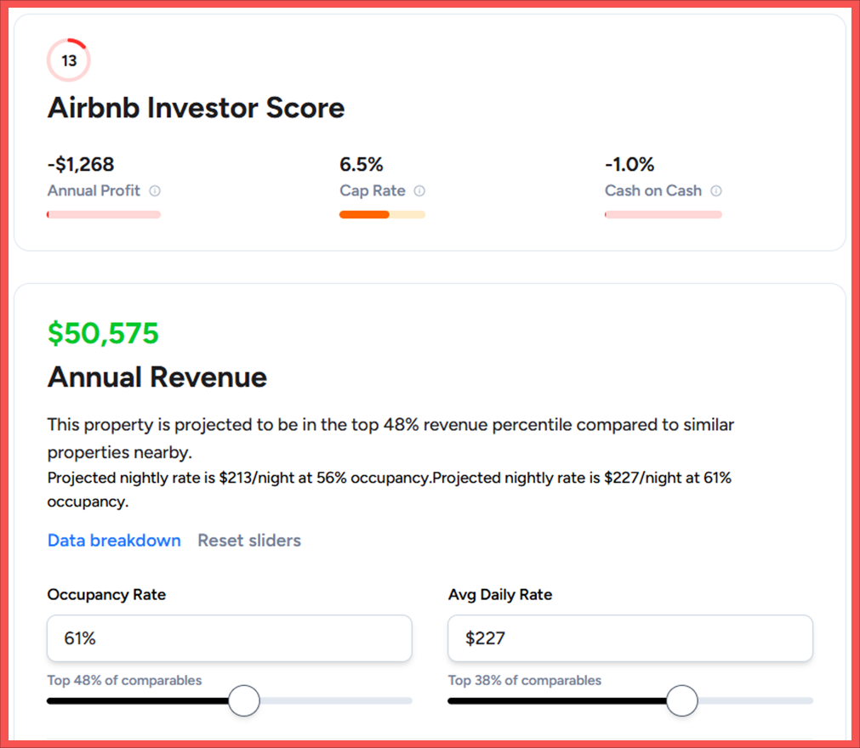Click the -$1,268 annual profit value

click(x=81, y=164)
